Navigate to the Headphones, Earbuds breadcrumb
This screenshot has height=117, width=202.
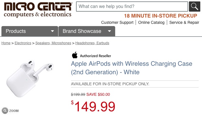[x=92, y=43]
